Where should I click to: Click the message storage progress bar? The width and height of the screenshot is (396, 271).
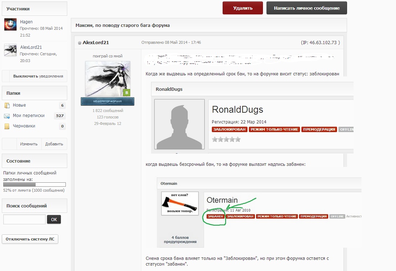click(34, 184)
